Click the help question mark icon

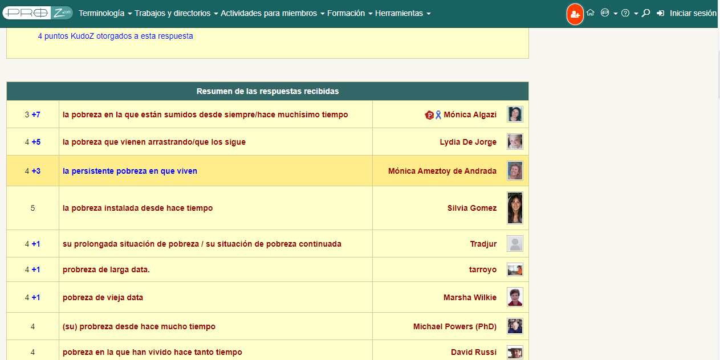click(x=625, y=13)
